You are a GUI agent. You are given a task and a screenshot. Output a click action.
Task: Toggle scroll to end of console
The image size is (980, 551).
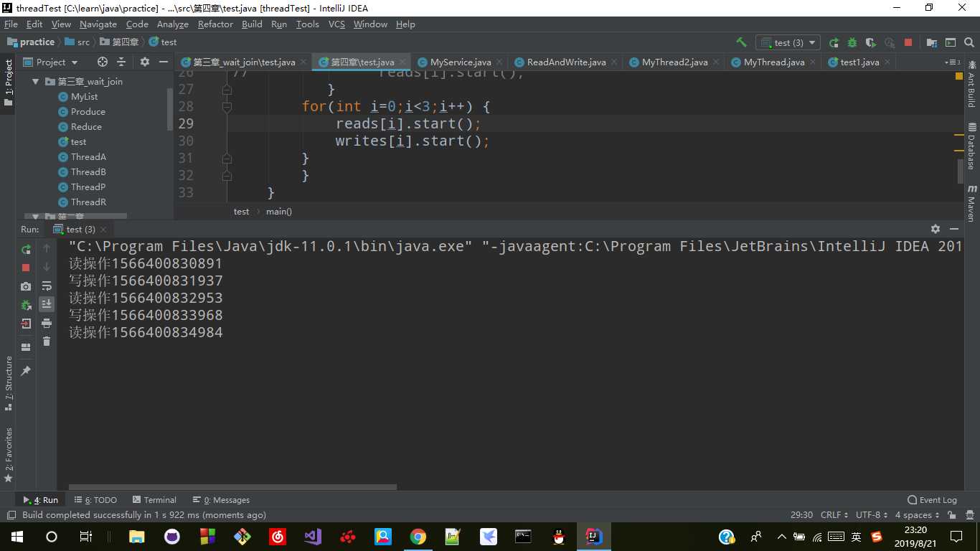click(x=47, y=304)
